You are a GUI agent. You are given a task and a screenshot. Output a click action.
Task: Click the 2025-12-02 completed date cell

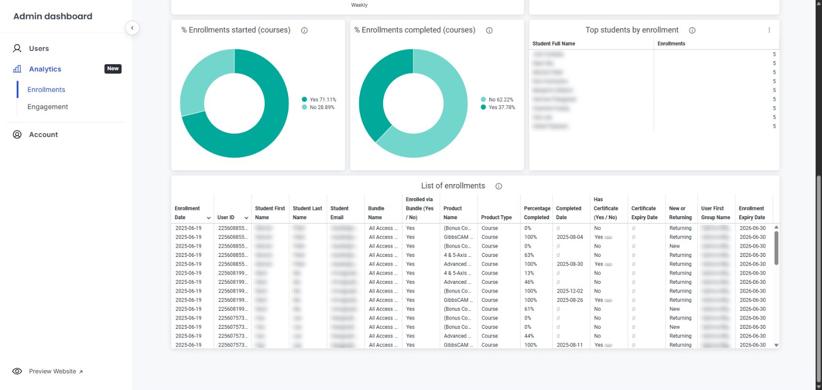(x=570, y=291)
